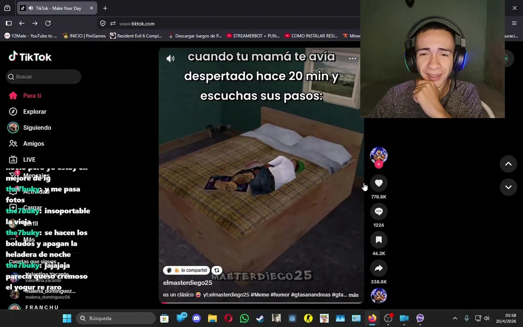The height and width of the screenshot is (327, 523).
Task: Click the TikTok logo in the sidebar
Action: [30, 57]
